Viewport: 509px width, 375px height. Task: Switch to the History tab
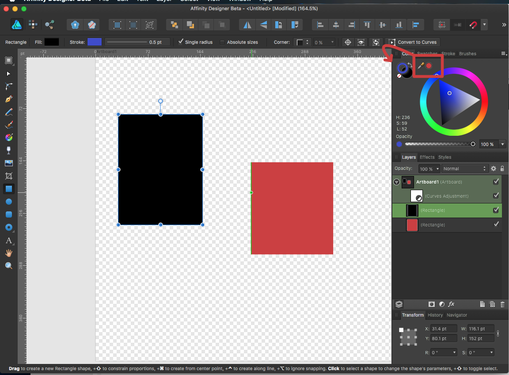click(435, 315)
